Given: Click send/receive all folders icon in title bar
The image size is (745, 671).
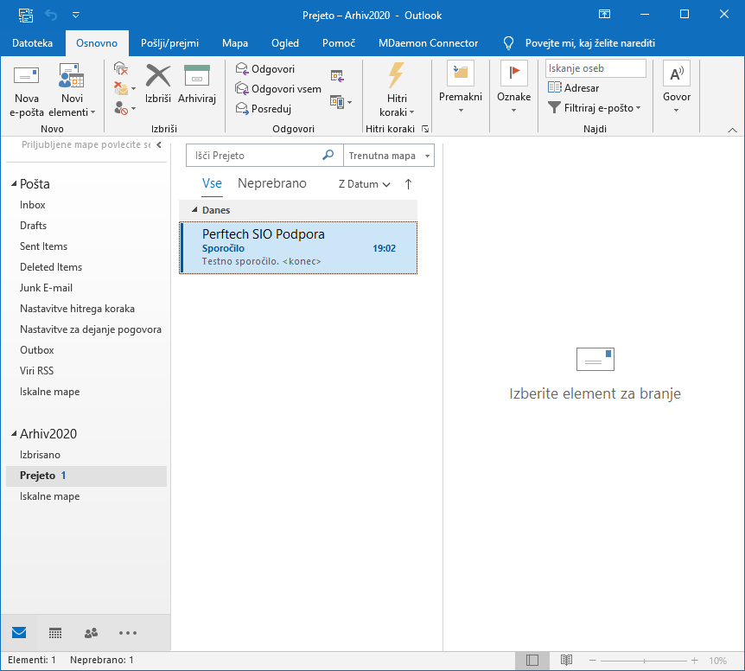Looking at the screenshot, I should (x=26, y=16).
